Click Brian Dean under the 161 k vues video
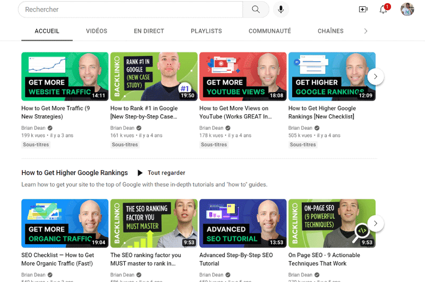Viewport: 425px width, 282px height. coord(122,128)
